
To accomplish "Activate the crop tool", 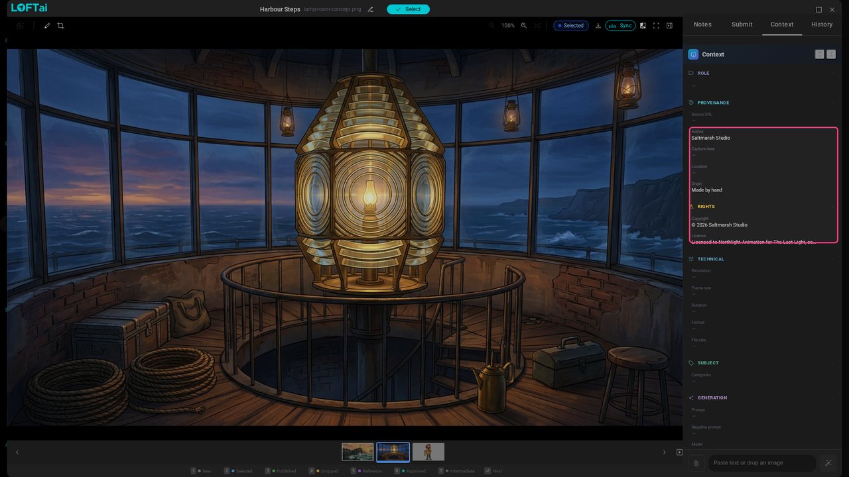I will click(60, 26).
